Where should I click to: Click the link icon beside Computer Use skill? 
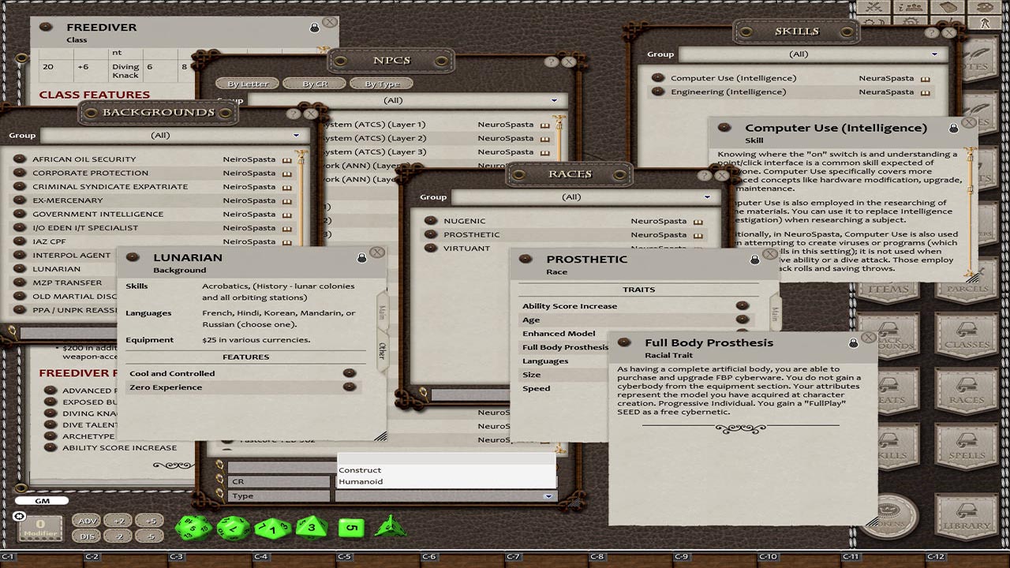[x=925, y=78]
